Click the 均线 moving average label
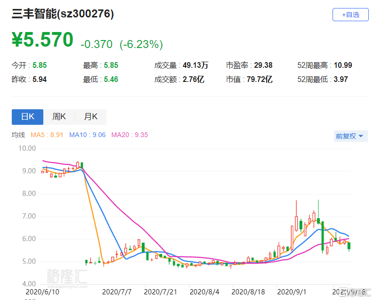374x300 pixels. tap(18, 135)
